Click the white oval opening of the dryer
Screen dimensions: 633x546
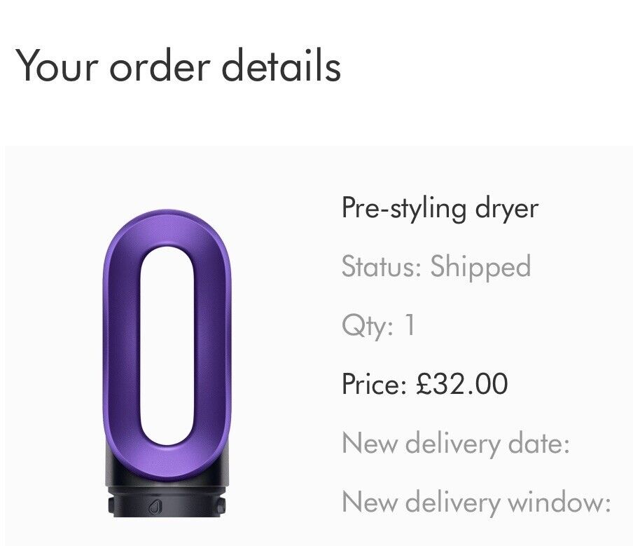167,346
